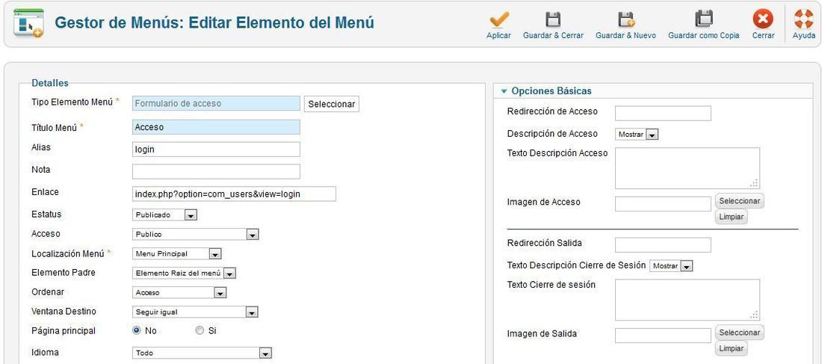Open the Idioma dropdown

202,353
